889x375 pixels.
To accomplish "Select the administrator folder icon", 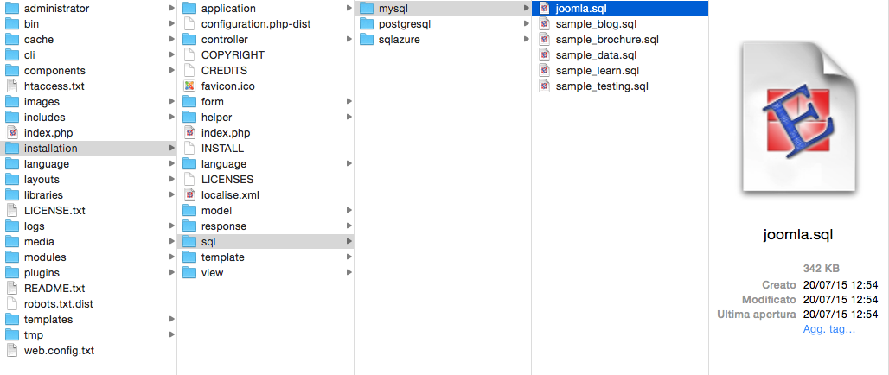I will [x=12, y=9].
